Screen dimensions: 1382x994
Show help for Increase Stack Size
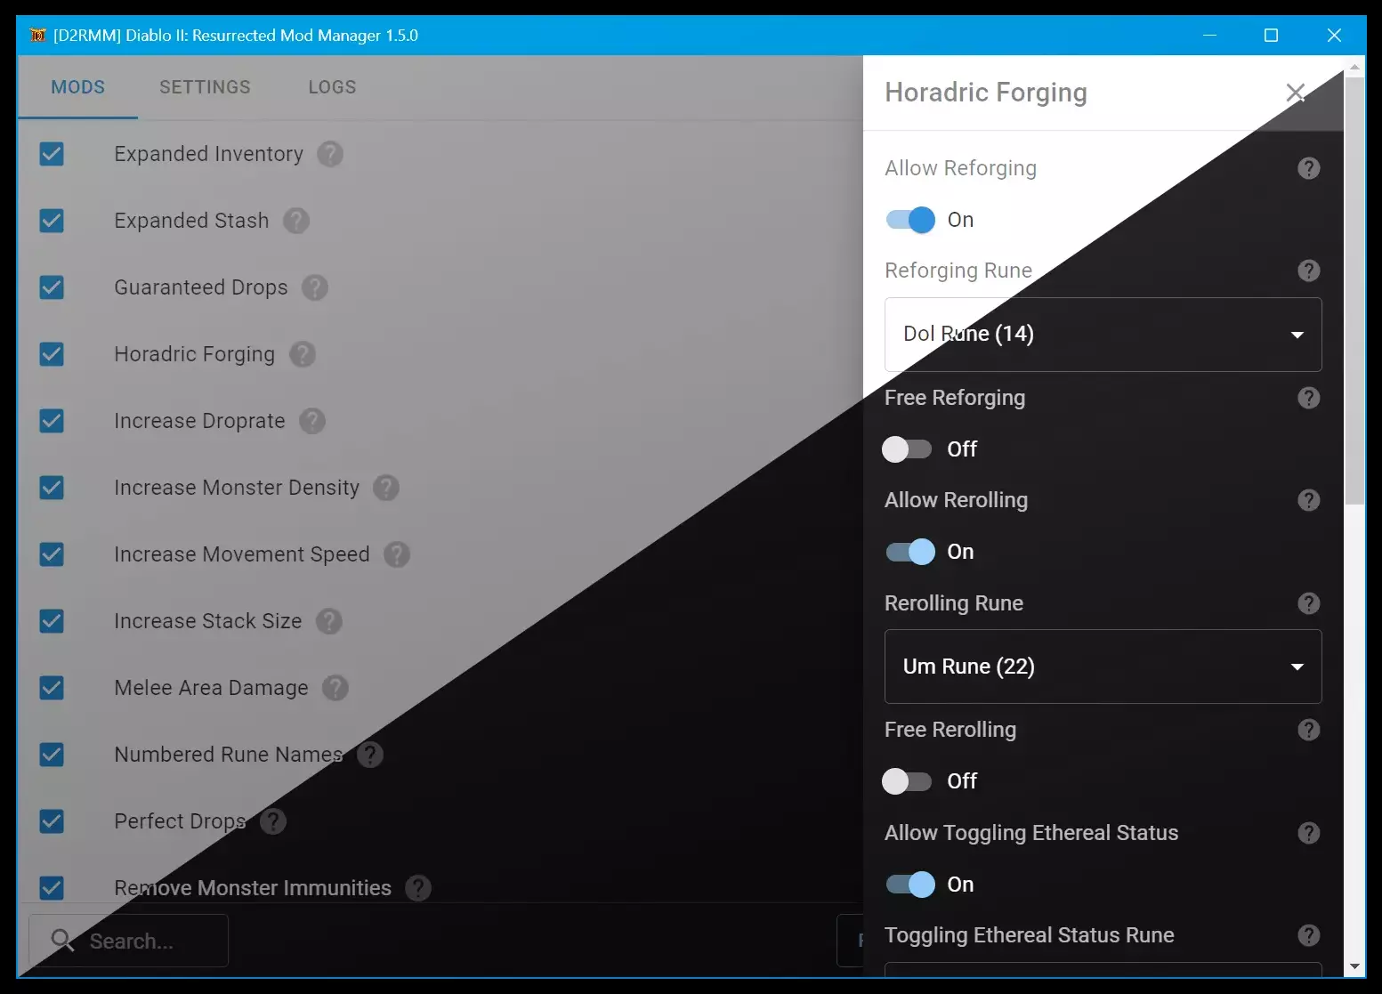click(x=329, y=621)
